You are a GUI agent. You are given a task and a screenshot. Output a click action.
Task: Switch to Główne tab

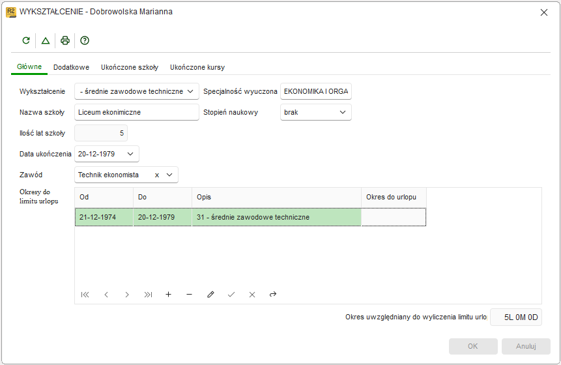(x=29, y=67)
